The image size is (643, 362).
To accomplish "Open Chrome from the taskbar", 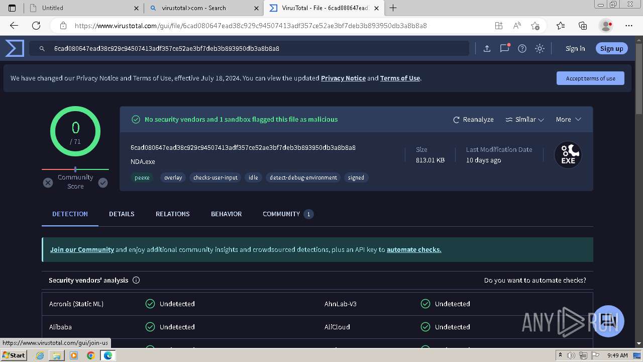I will (x=91, y=355).
